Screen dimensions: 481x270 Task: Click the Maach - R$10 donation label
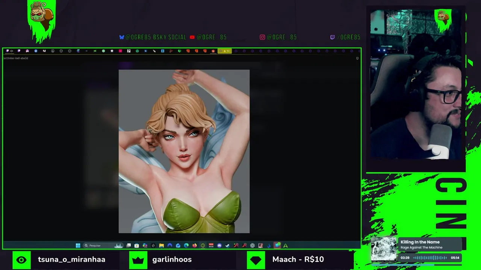tap(298, 259)
